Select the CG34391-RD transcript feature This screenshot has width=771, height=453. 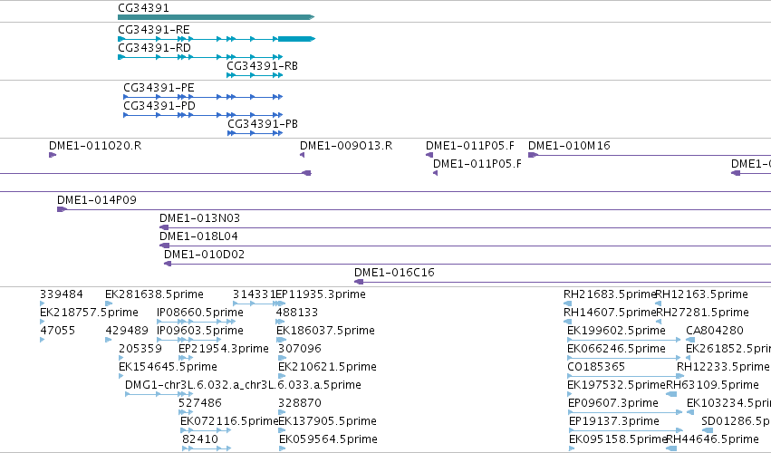200,57
